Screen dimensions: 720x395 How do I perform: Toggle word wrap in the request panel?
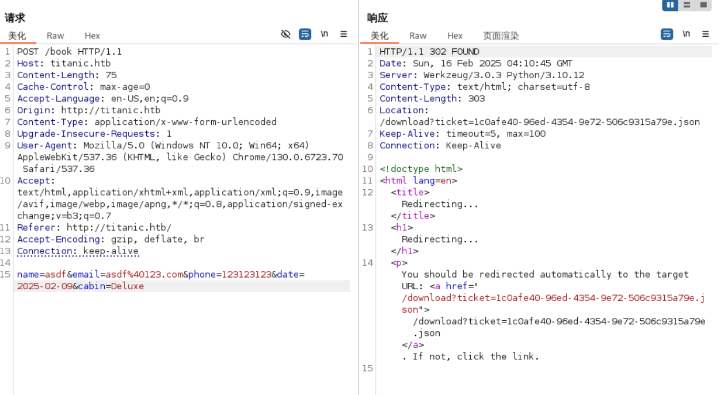pyautogui.click(x=305, y=34)
